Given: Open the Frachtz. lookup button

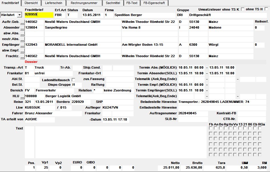Looking at the screenshot, I should [22, 56].
